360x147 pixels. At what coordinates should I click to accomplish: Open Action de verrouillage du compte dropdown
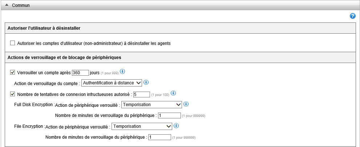[112, 83]
